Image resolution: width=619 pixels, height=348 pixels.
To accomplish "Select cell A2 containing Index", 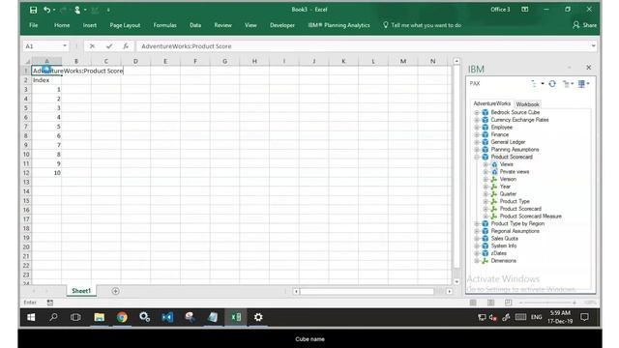I will point(46,80).
